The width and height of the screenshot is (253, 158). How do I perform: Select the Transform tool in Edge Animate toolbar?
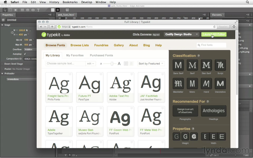pos(10,10)
